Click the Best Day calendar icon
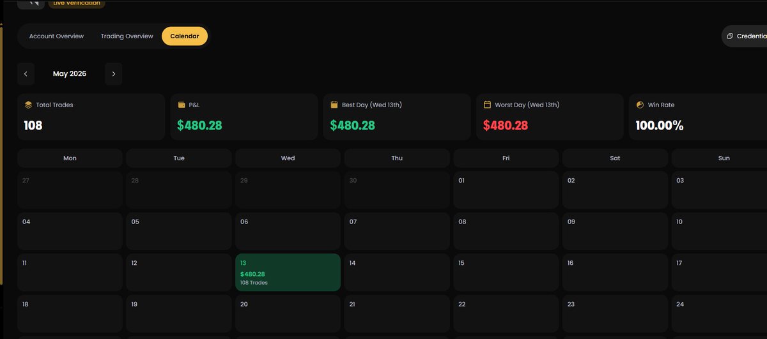The image size is (767, 339). pos(334,105)
